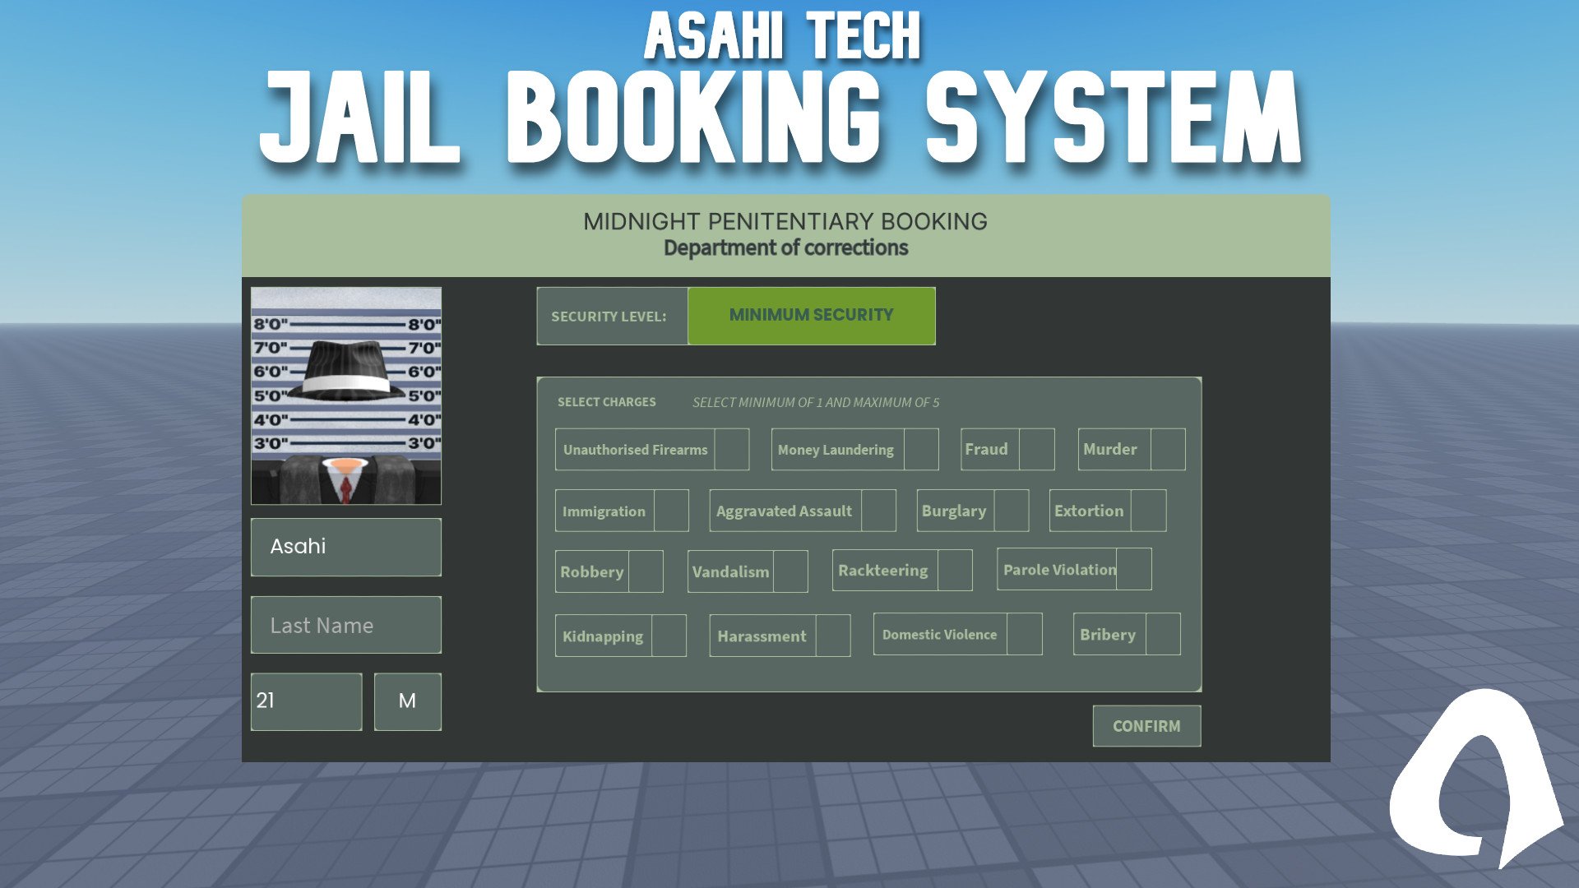Screen dimensions: 1579x888
Task: Click the age field showing 21
Action: click(306, 701)
